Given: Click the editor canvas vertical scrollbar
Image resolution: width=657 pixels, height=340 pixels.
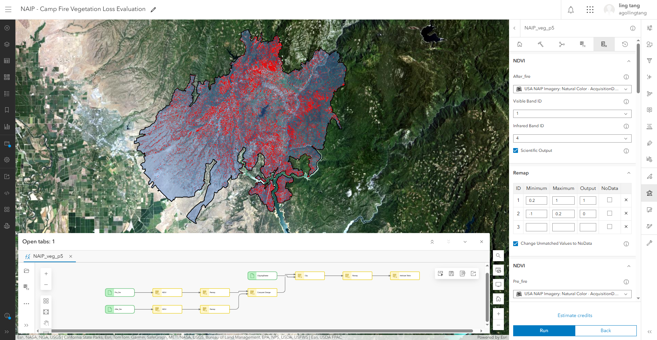Looking at the screenshot, I should pos(487,297).
